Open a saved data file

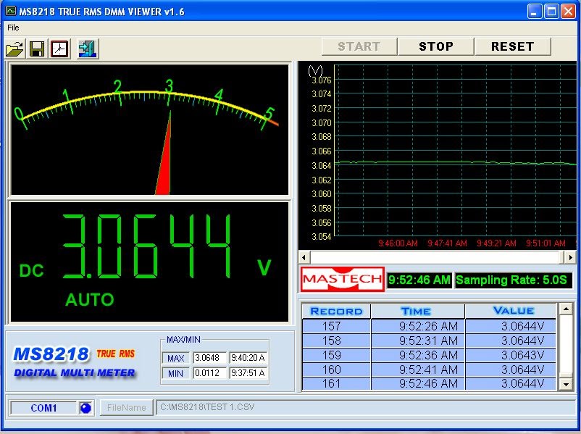[14, 47]
